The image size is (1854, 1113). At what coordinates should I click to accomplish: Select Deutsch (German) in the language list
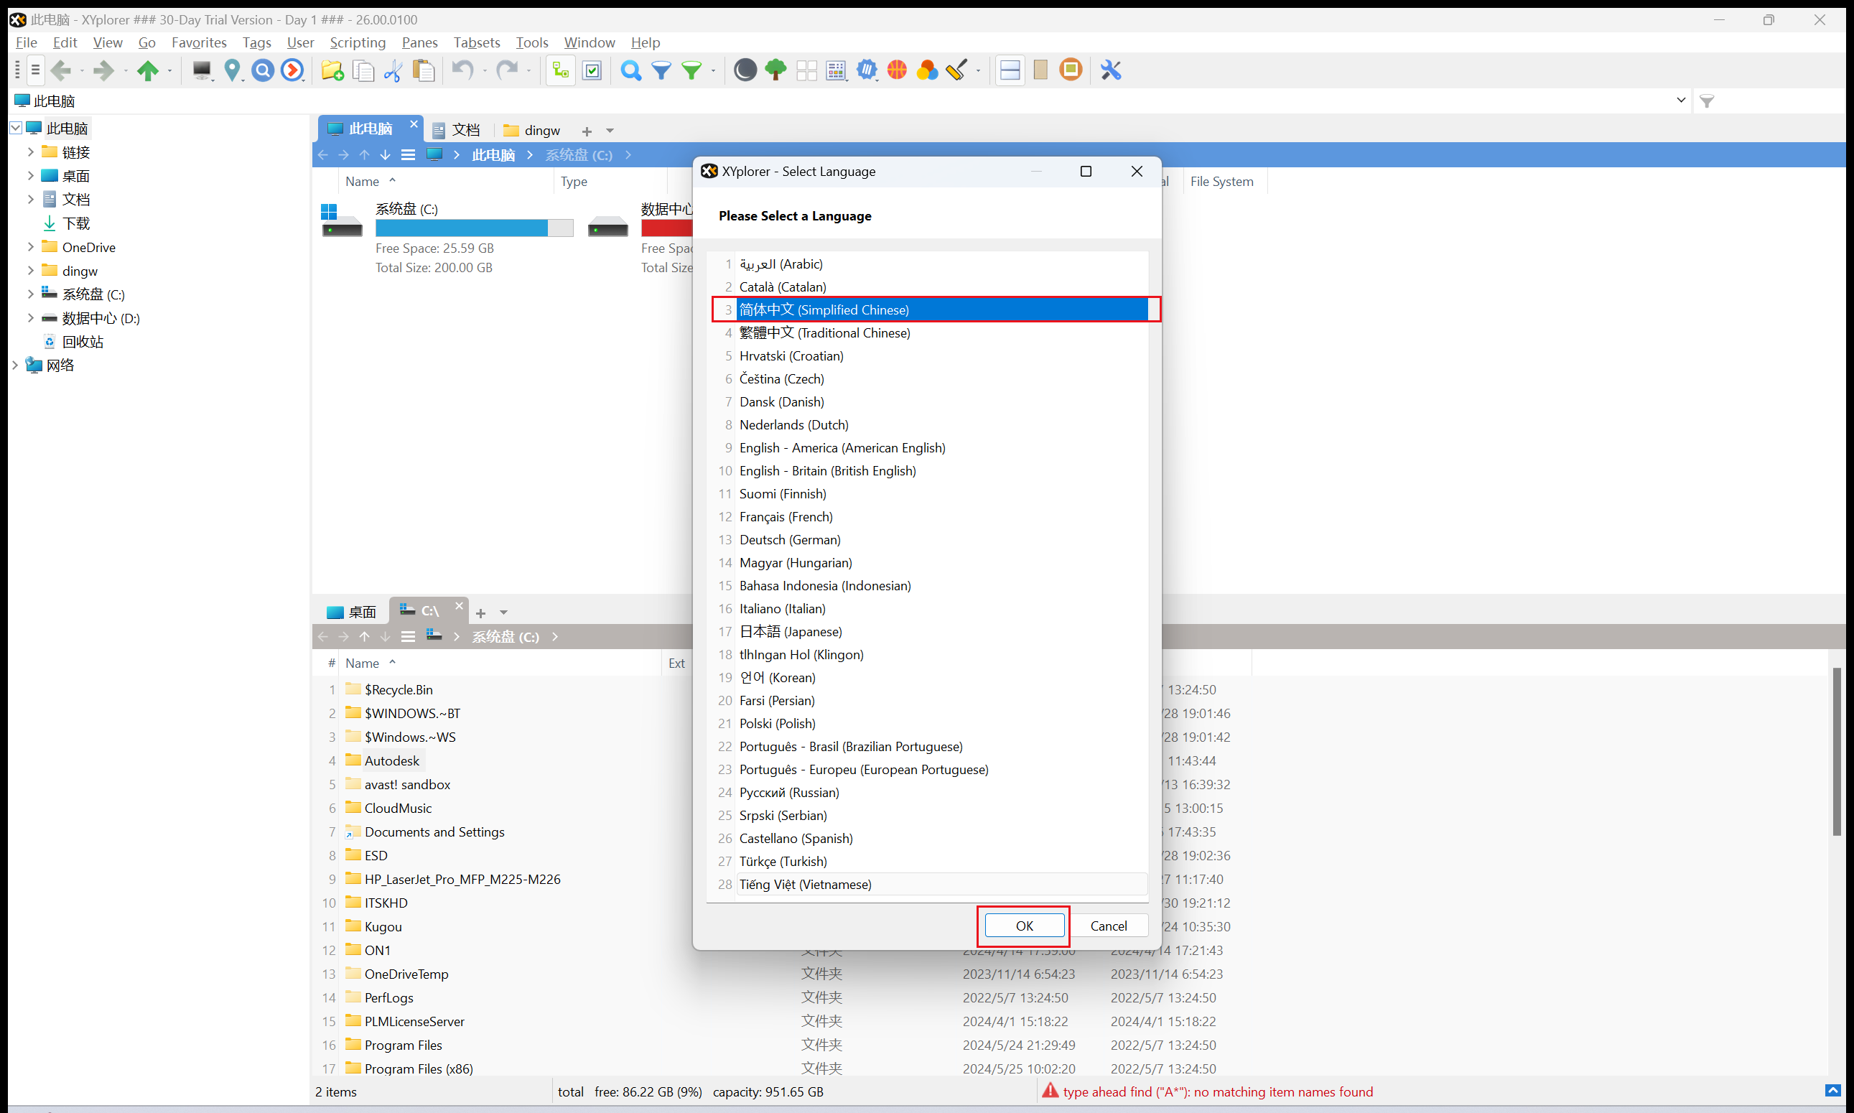(790, 539)
